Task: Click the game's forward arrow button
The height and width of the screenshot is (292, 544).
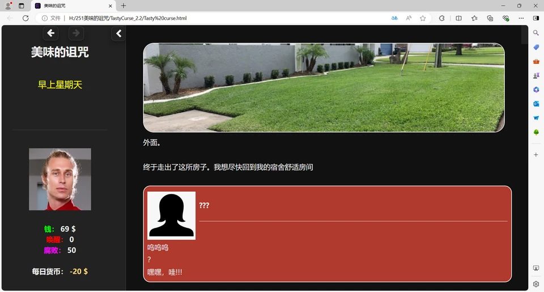Action: (x=76, y=33)
